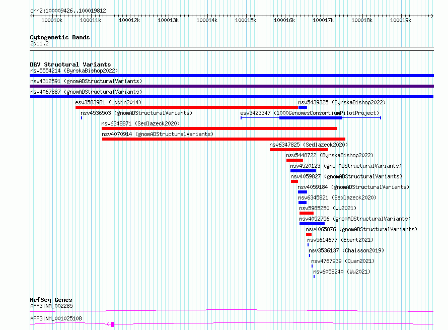Open nsv6058240 (Wu2021) label
Screen dimensions: 448x330
342,272
